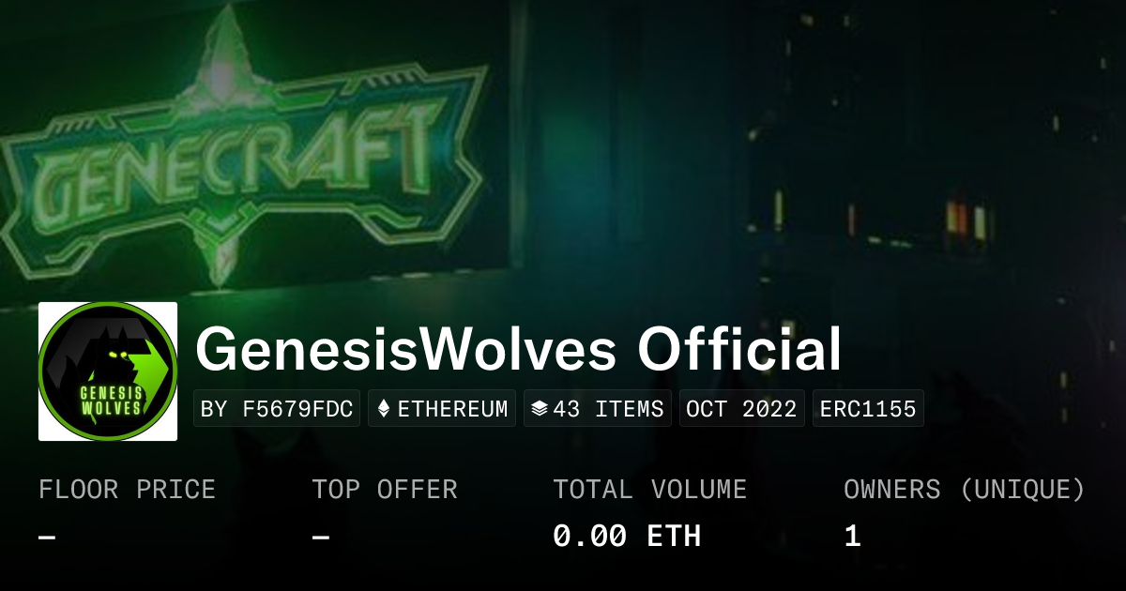Click the TOTAL VOLUME label
This screenshot has width=1126, height=591.
click(x=650, y=490)
